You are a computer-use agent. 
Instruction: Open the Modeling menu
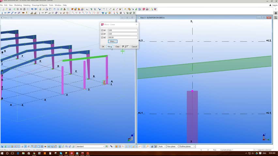pyautogui.click(x=18, y=5)
